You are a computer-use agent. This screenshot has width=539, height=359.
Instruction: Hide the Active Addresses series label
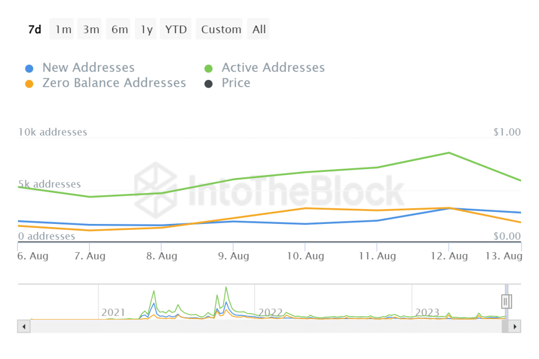pyautogui.click(x=273, y=68)
